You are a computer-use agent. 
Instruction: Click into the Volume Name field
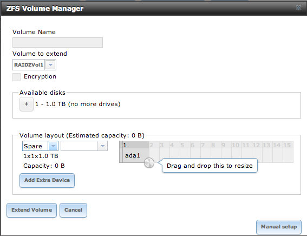57,42
